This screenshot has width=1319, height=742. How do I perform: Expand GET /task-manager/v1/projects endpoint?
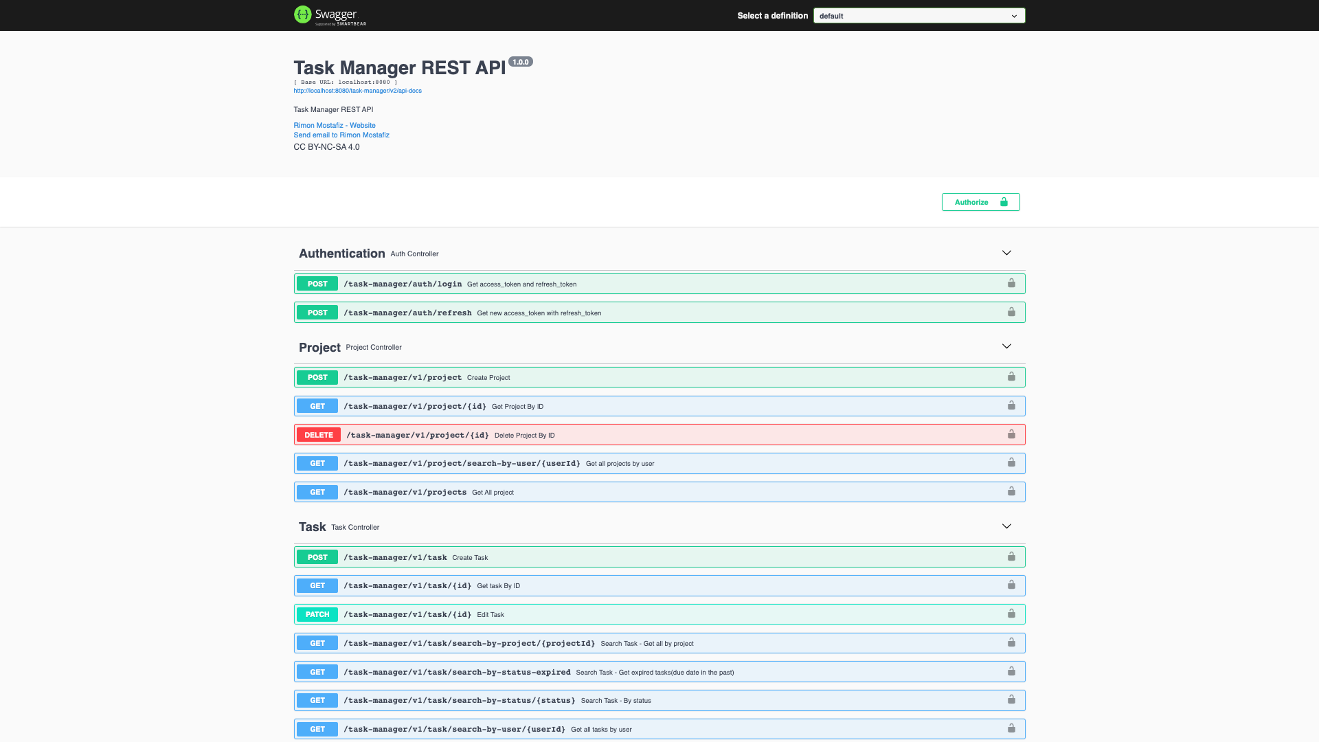pos(659,492)
